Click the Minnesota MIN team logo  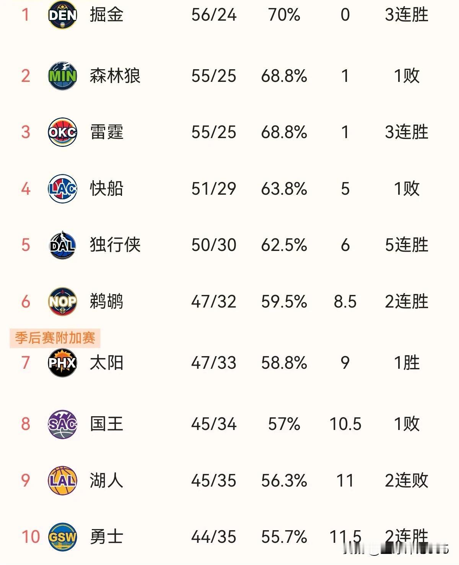click(x=63, y=76)
